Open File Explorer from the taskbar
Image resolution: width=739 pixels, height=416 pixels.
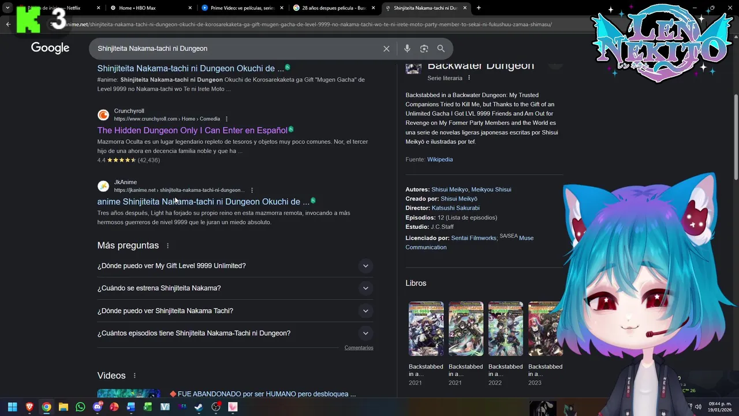(x=64, y=407)
